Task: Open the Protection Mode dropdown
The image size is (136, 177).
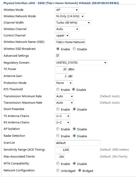Action: [x=64, y=83]
